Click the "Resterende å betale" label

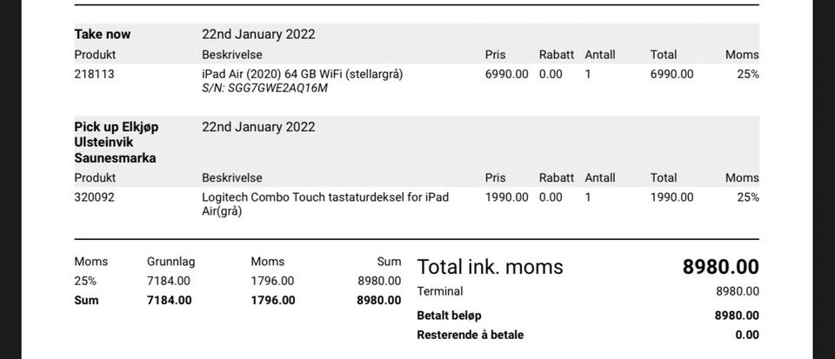(470, 335)
